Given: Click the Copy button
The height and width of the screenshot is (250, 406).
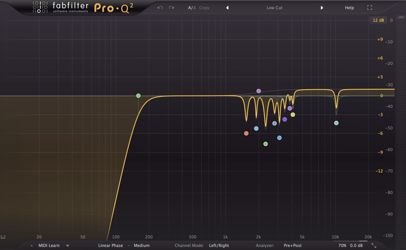Looking at the screenshot, I should click(205, 8).
